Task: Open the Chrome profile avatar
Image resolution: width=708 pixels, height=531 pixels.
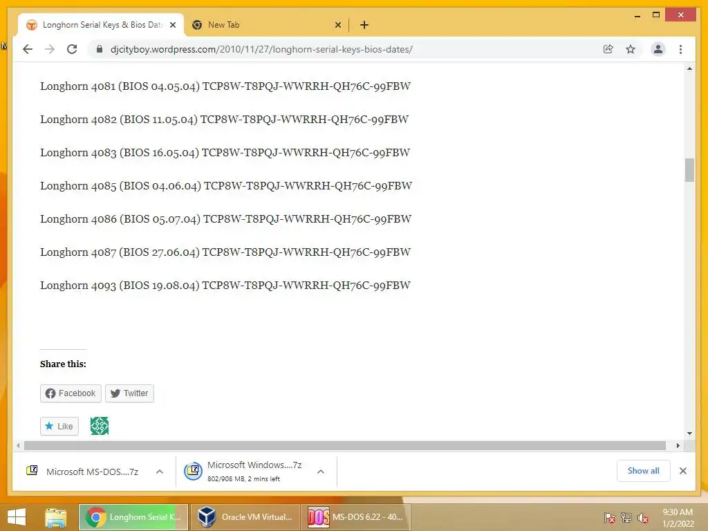Action: 658,49
